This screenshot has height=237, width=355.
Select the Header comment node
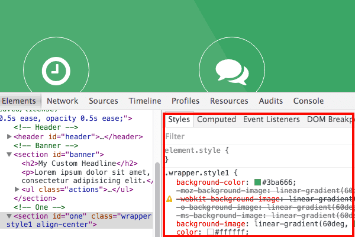[46, 127]
